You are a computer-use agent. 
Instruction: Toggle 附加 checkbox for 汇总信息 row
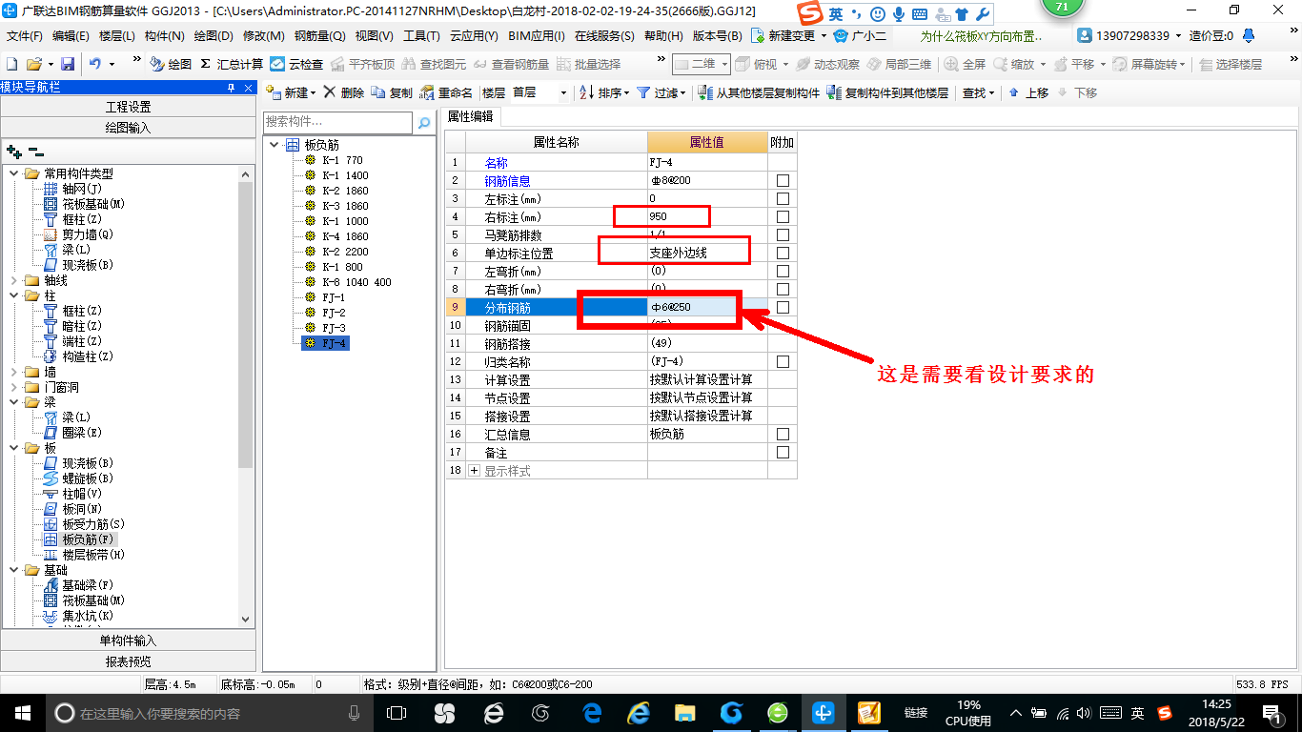click(x=783, y=435)
